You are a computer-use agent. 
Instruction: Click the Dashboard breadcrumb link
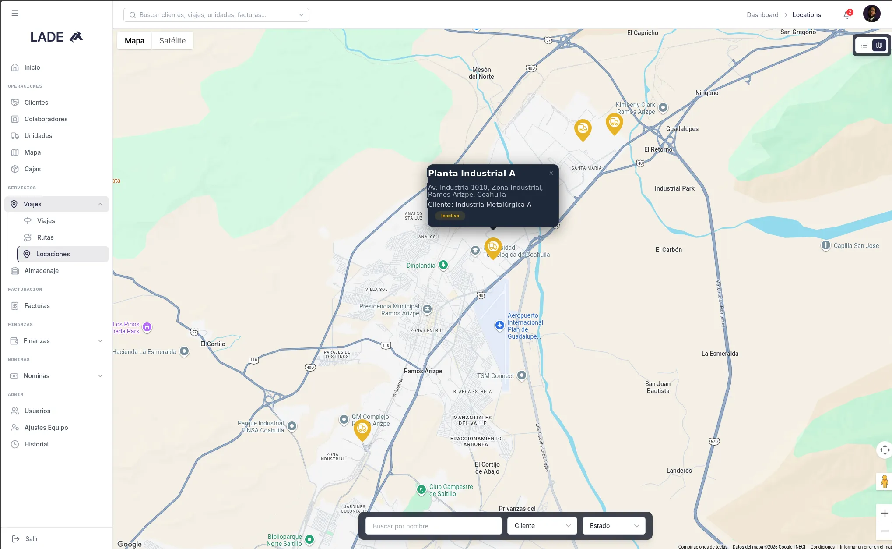click(x=762, y=15)
